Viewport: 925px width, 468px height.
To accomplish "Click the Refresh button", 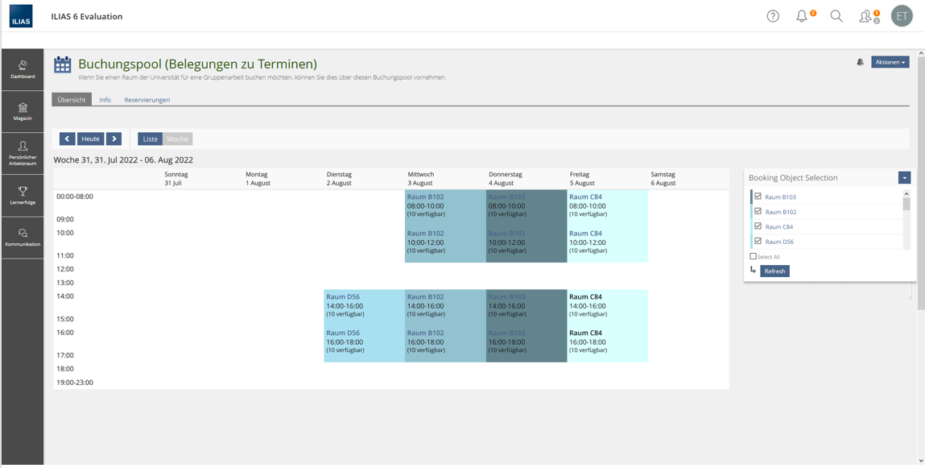I will [x=774, y=271].
